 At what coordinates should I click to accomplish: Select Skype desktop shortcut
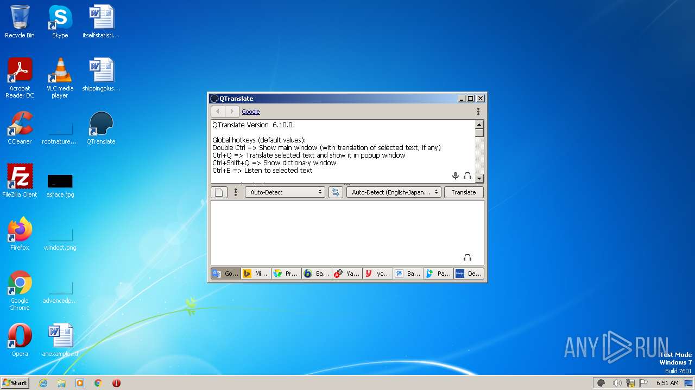click(60, 22)
